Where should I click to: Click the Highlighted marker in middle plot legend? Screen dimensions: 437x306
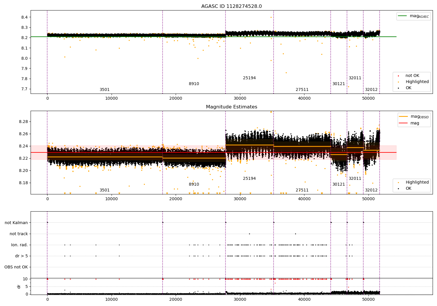[398, 182]
